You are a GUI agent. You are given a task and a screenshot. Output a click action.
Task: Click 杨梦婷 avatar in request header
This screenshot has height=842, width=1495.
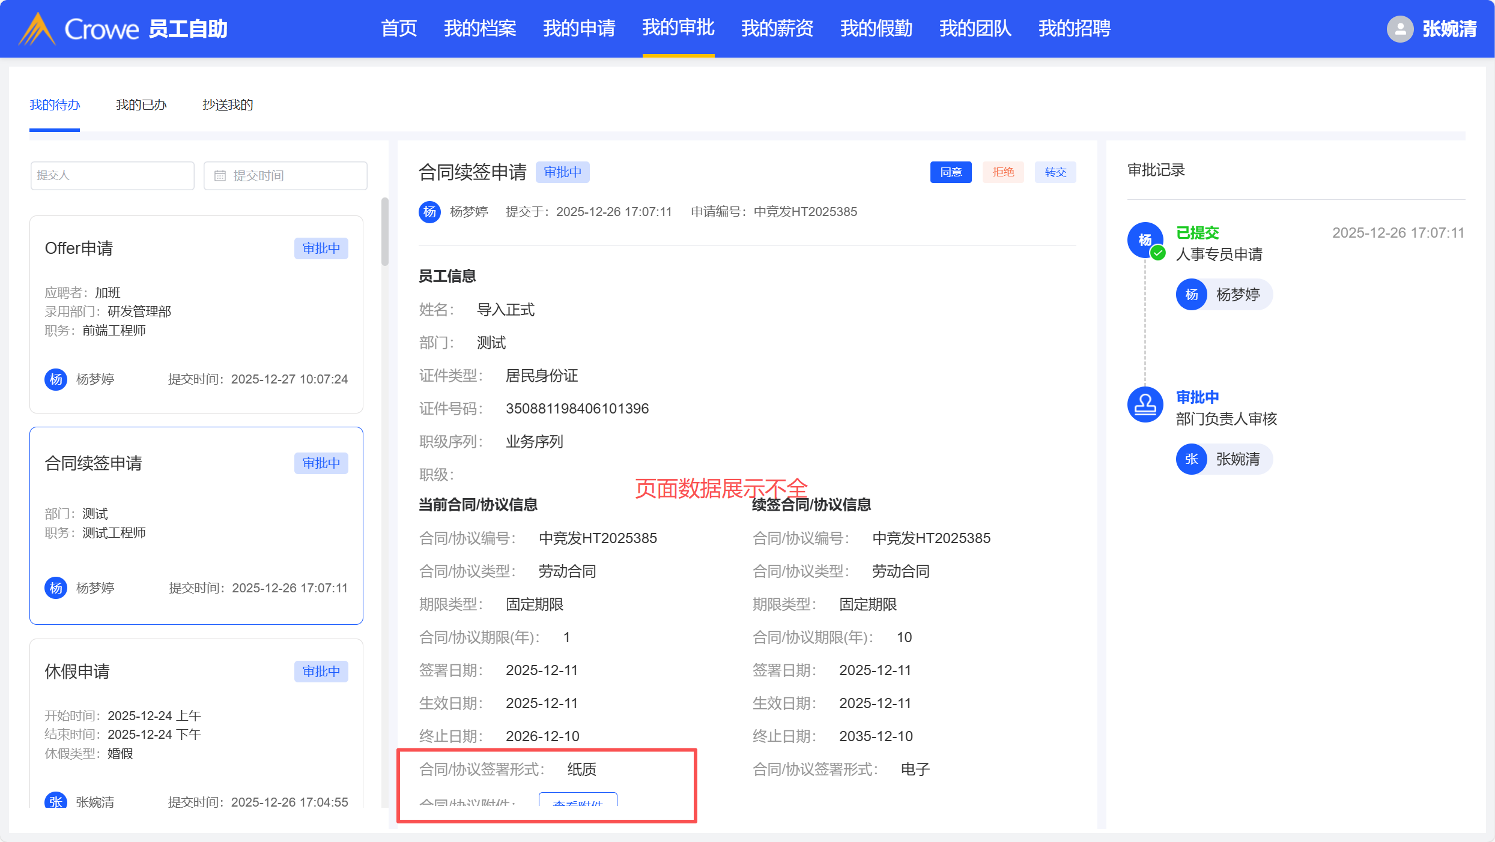[x=429, y=212]
